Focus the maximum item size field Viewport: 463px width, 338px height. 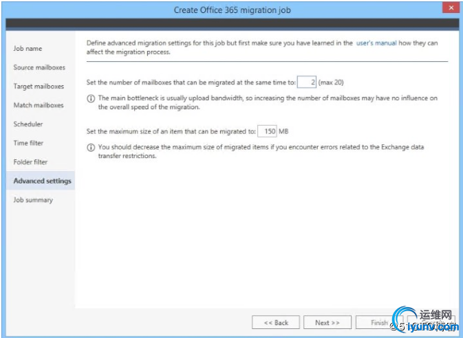click(267, 131)
